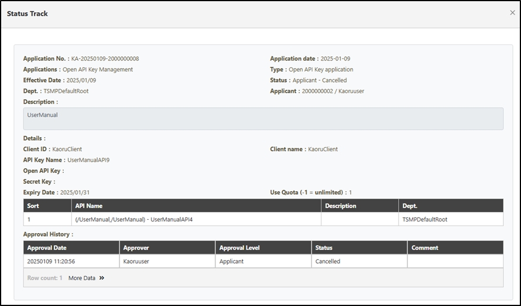Select the Status column header in history
The width and height of the screenshot is (521, 306).
324,248
